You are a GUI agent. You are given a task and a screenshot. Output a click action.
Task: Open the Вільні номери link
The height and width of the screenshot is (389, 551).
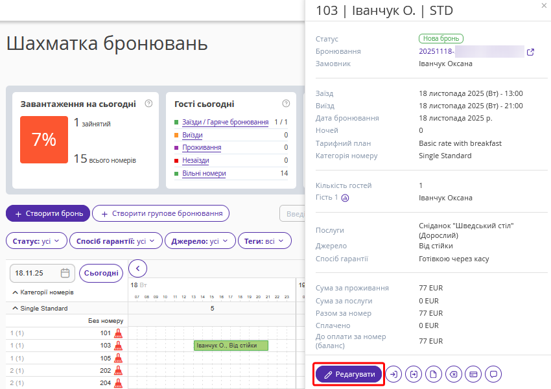[204, 174]
